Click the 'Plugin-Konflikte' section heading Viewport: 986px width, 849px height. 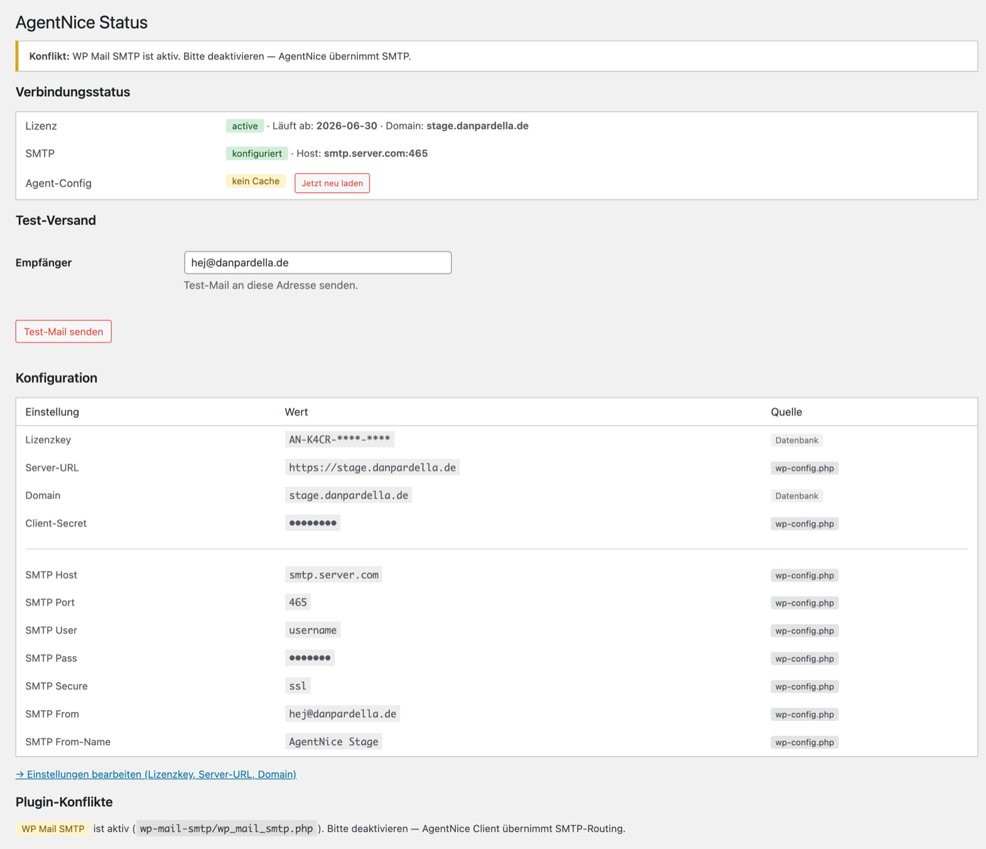point(64,802)
